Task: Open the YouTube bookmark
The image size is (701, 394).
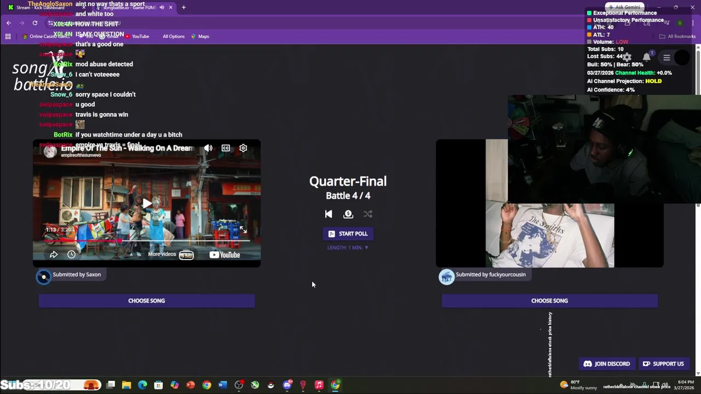Action: pos(137,36)
